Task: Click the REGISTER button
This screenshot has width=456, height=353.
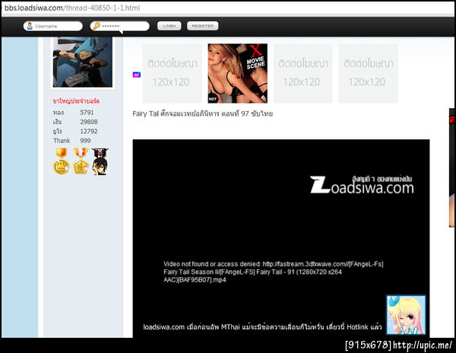Action: 203,26
